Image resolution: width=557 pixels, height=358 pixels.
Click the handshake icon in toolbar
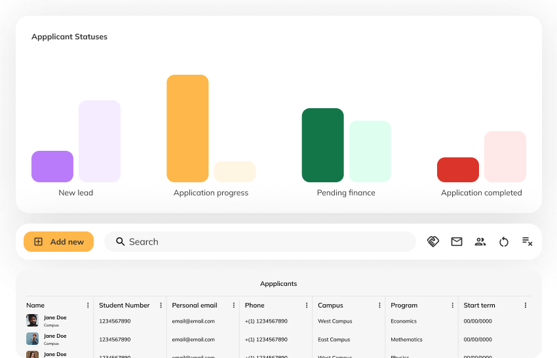click(433, 242)
